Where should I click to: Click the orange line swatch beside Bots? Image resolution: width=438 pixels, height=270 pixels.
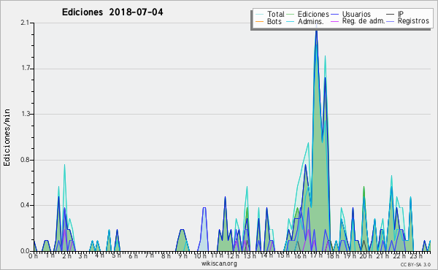[260, 21]
